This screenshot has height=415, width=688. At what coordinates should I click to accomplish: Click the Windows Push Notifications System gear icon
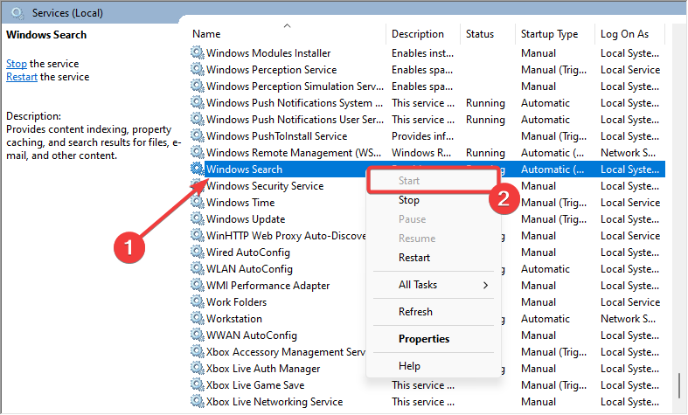click(x=197, y=102)
